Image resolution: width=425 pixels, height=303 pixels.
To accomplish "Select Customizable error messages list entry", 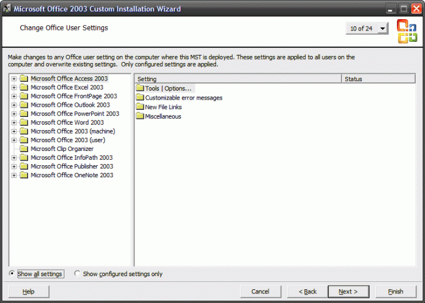I will (184, 98).
